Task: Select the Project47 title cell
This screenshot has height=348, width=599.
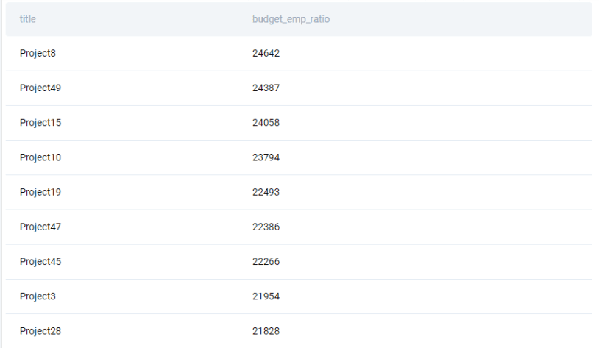Action: coord(40,227)
